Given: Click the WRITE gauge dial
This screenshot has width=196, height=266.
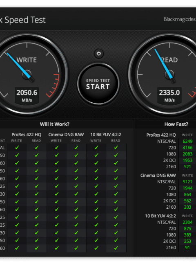Looking at the screenshot, I should coord(28,74).
